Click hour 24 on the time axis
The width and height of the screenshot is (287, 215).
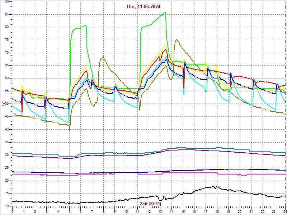tap(285, 211)
